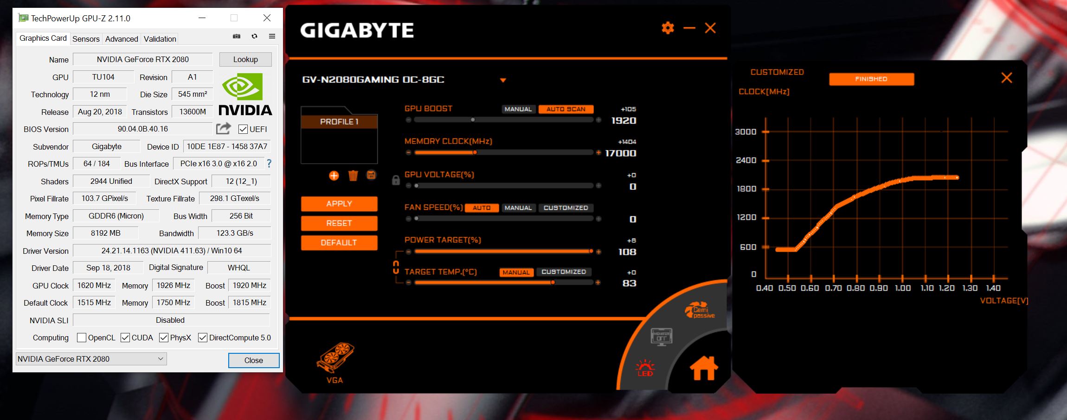The width and height of the screenshot is (1067, 420).
Task: Increase GPU Voltage with plus button
Action: [598, 186]
